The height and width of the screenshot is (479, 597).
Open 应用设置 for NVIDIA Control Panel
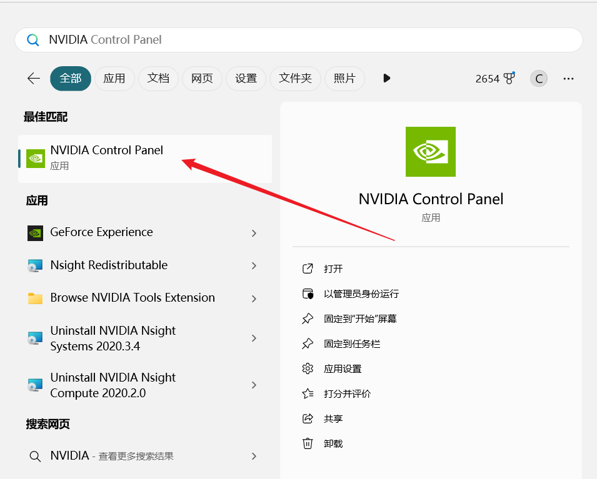tap(343, 368)
